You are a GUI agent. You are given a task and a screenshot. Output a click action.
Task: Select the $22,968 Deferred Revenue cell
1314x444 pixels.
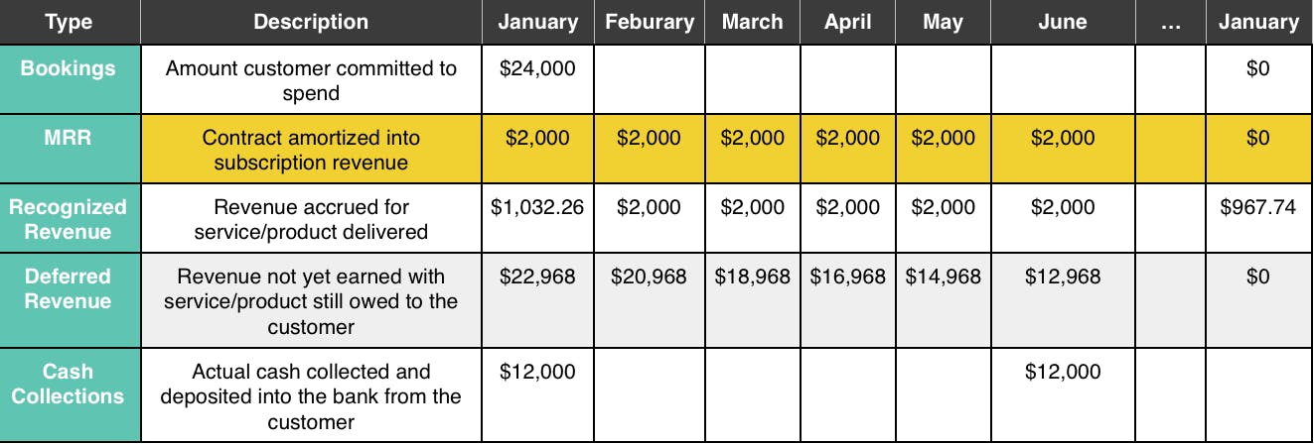tap(537, 277)
